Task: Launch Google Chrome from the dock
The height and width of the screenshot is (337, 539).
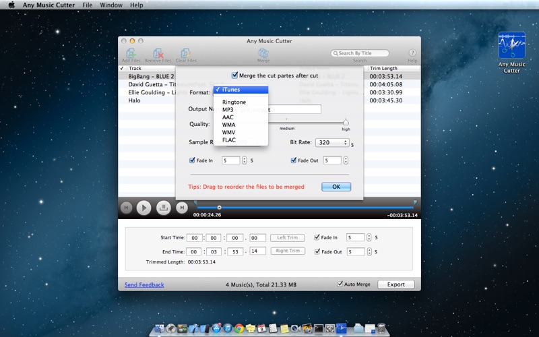Action: point(239,328)
